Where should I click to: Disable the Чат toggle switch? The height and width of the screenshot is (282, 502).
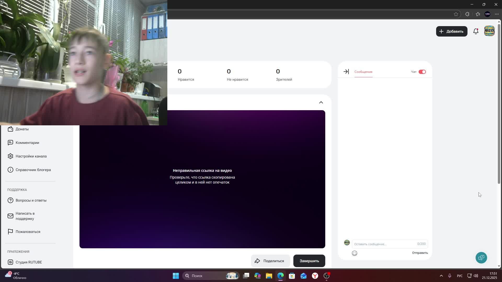pyautogui.click(x=422, y=72)
